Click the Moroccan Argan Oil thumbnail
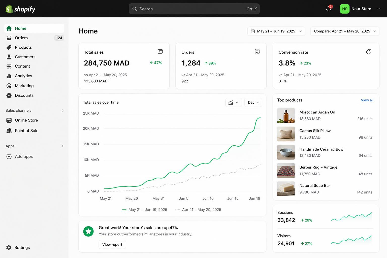387x258 pixels. click(x=286, y=115)
